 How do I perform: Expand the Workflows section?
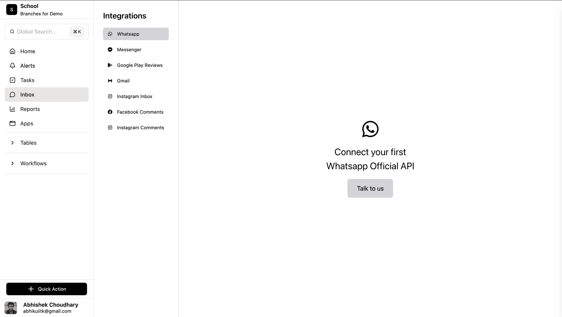[12, 163]
